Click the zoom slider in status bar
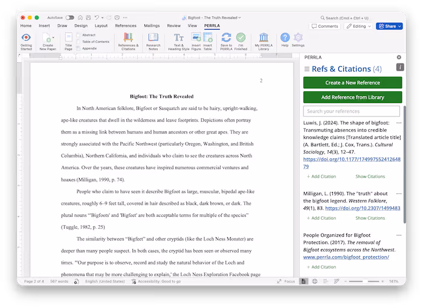This screenshot has height=308, width=423. click(x=364, y=281)
